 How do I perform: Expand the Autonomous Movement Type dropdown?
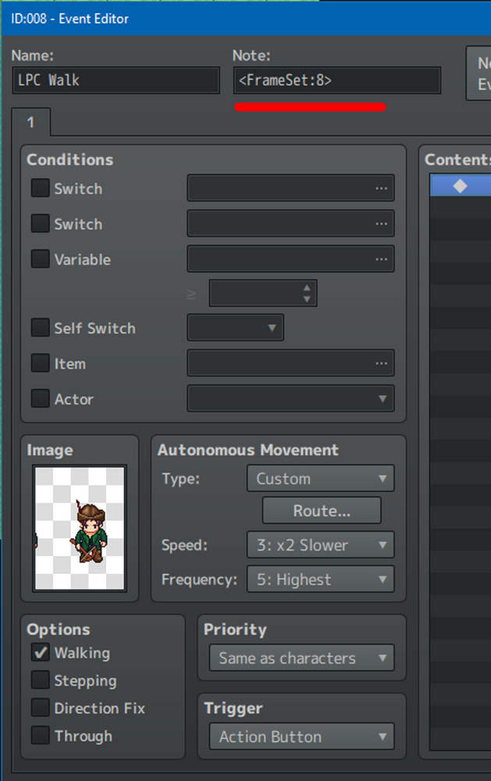[x=321, y=478]
